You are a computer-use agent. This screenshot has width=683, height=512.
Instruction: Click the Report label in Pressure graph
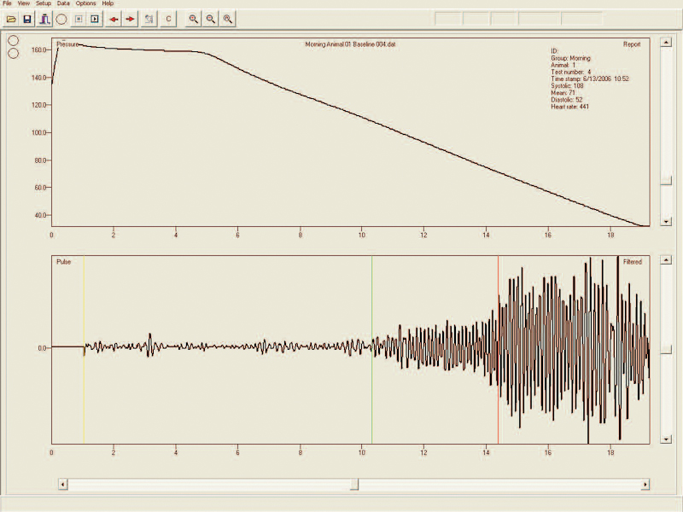click(632, 44)
